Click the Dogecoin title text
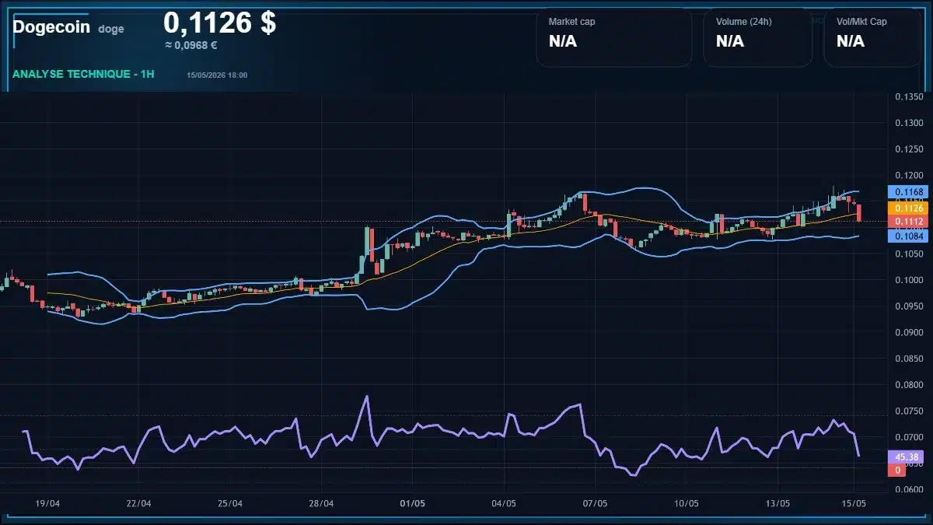The width and height of the screenshot is (933, 525). coord(51,26)
